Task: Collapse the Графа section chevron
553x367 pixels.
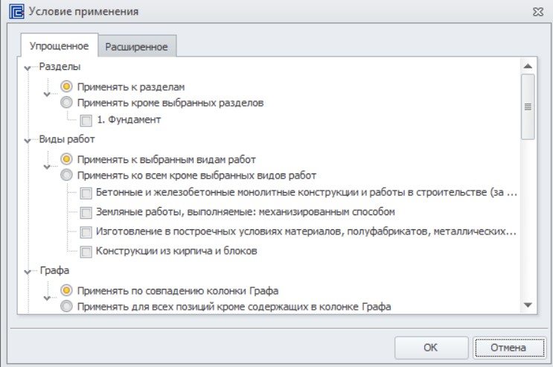Action: coord(27,272)
